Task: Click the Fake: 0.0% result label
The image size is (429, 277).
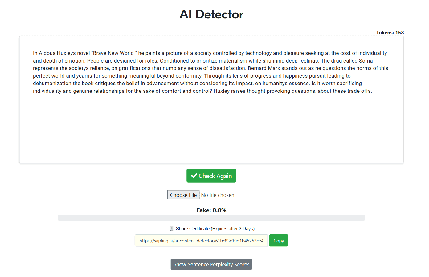Action: (211, 210)
